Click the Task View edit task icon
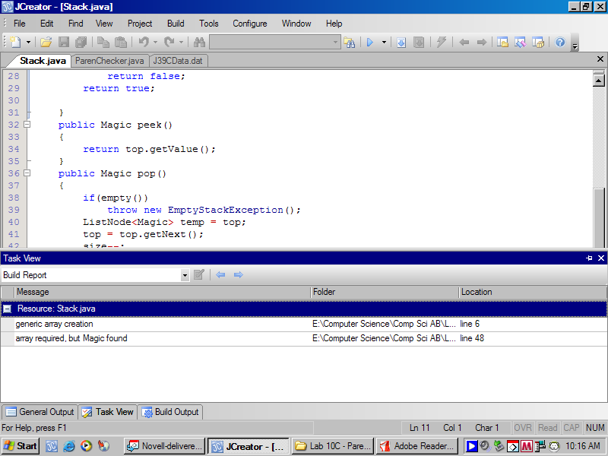608x456 pixels. (x=199, y=275)
